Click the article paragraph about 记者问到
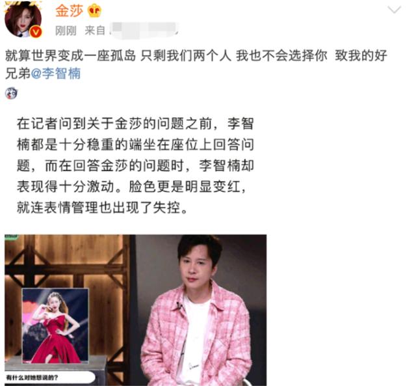Image resolution: width=416 pixels, height=386 pixels. pyautogui.click(x=135, y=165)
